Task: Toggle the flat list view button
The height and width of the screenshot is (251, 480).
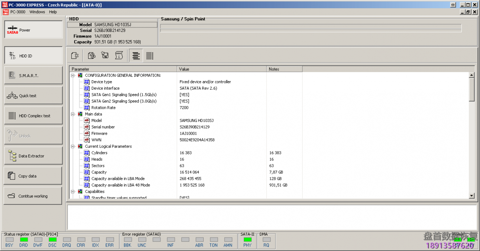Action: tap(150, 56)
